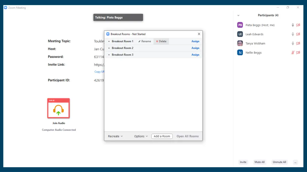Click Leah Edwards microphone icon

[x=293, y=34]
